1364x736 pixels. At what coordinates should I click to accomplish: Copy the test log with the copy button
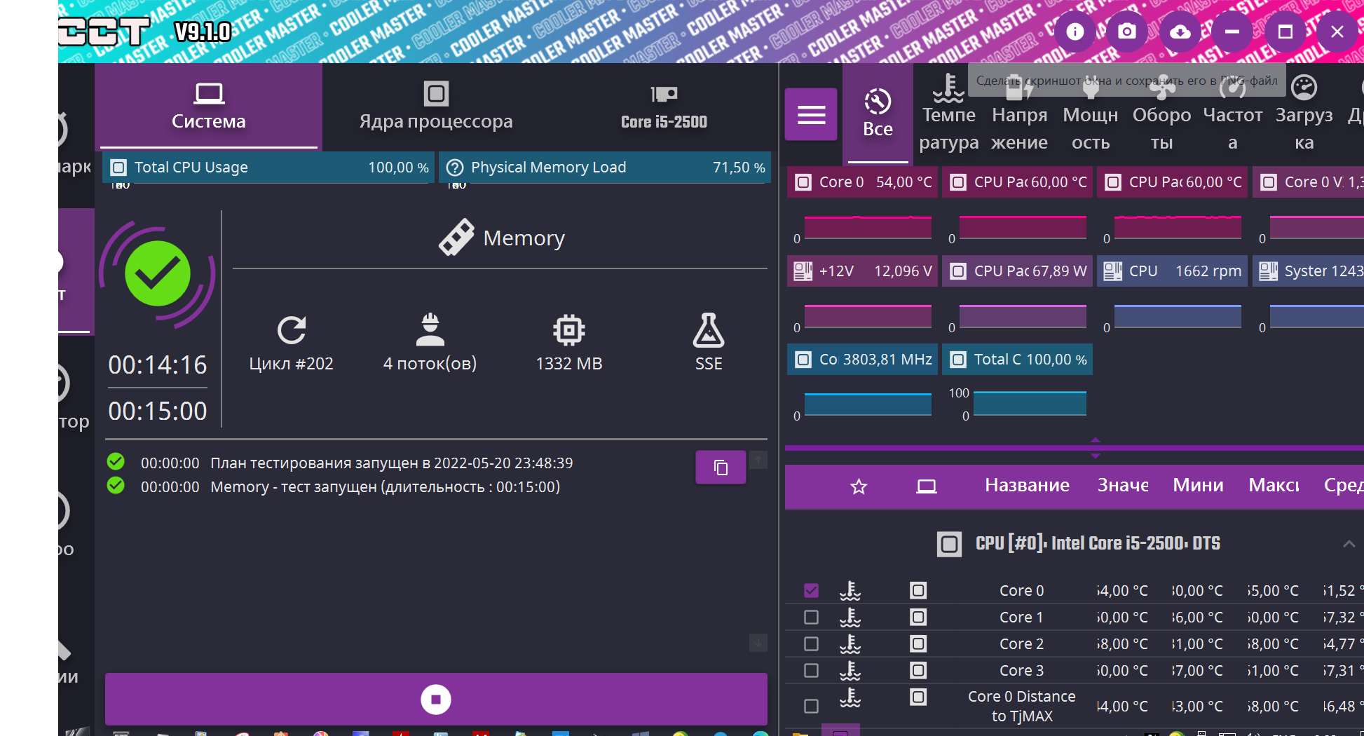[721, 468]
